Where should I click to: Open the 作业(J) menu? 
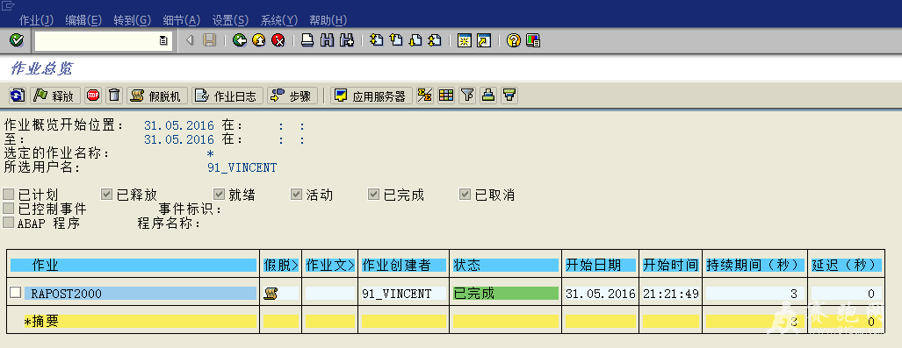[36, 20]
